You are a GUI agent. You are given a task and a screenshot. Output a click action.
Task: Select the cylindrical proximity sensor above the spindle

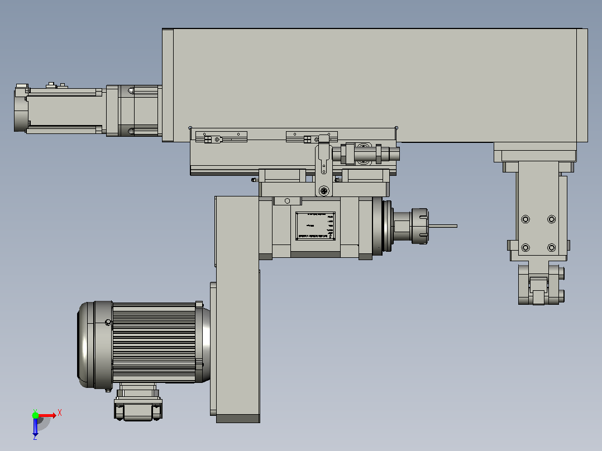coord(365,154)
